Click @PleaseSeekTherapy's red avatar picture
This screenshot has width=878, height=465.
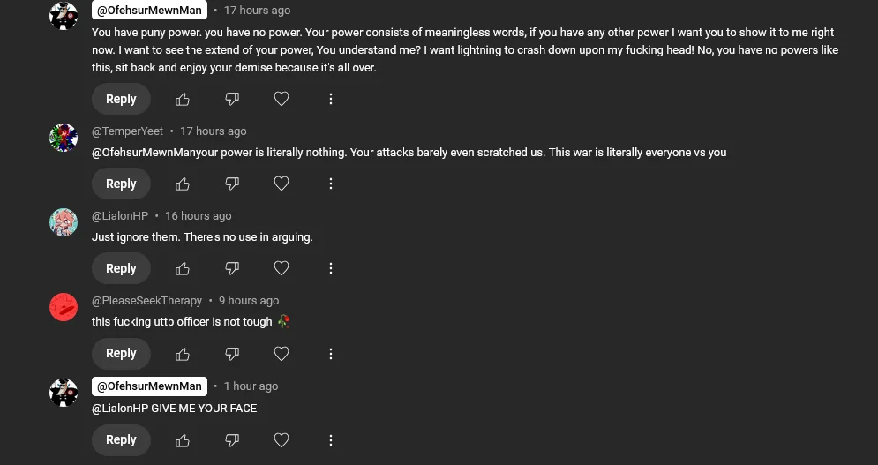pos(64,307)
